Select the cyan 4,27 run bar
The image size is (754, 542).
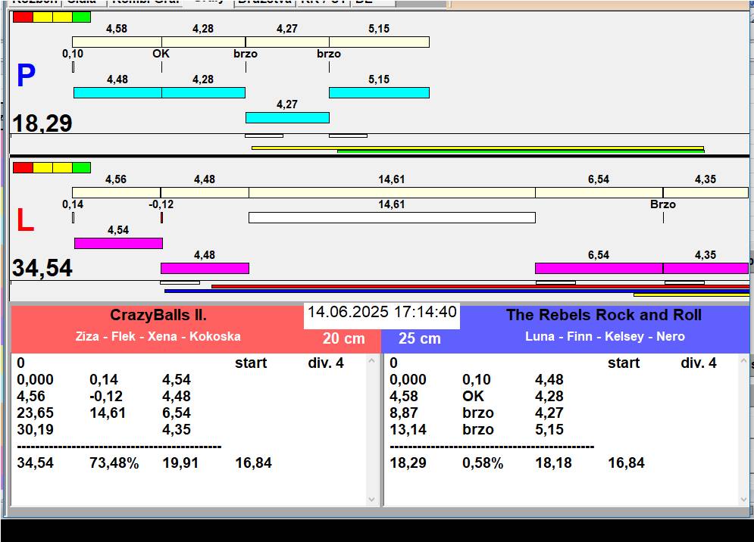coord(287,117)
